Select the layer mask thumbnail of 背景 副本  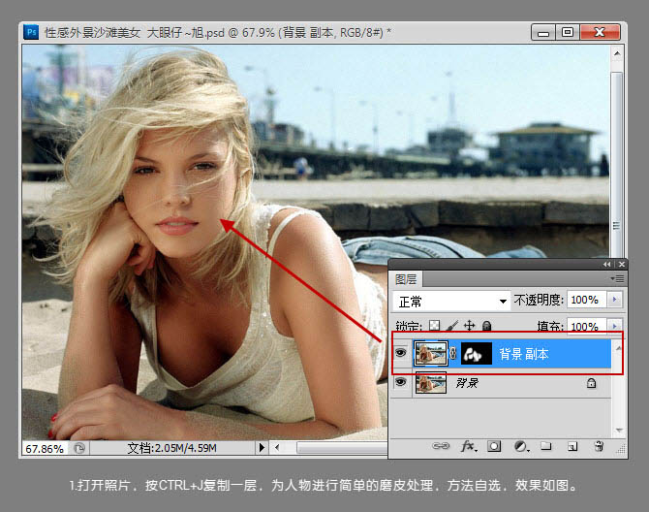[476, 354]
